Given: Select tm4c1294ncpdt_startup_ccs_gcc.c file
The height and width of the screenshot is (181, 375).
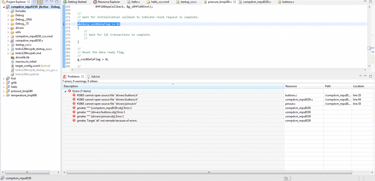Looking at the screenshot, I should tap(36, 70).
